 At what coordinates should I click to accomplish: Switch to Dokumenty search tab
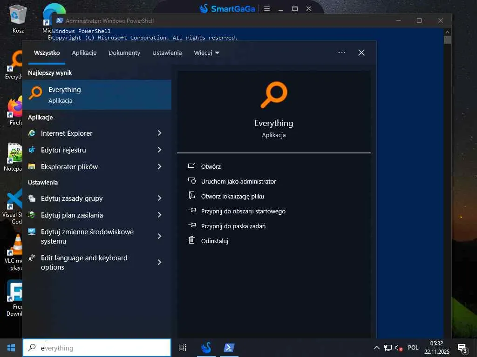click(124, 53)
